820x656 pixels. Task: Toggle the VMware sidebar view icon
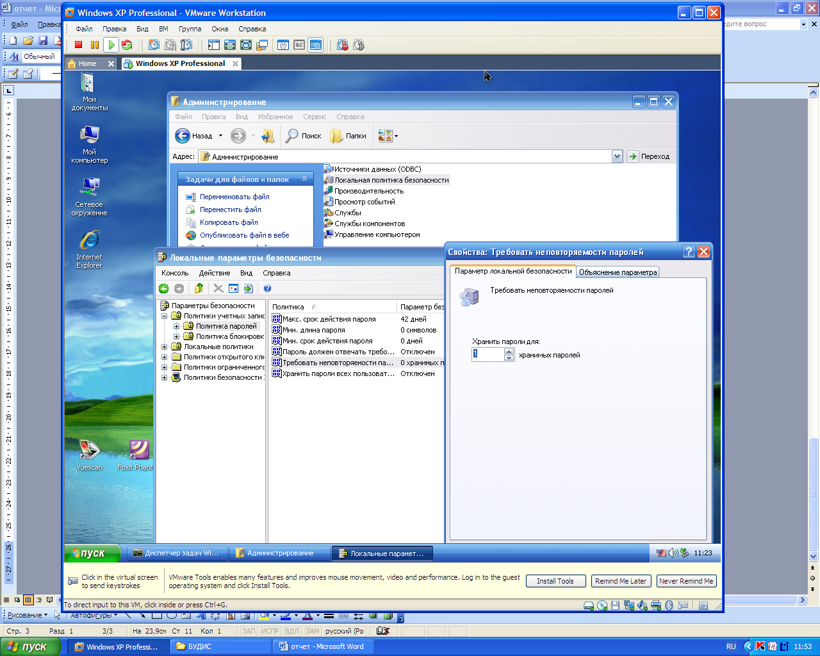tap(213, 45)
